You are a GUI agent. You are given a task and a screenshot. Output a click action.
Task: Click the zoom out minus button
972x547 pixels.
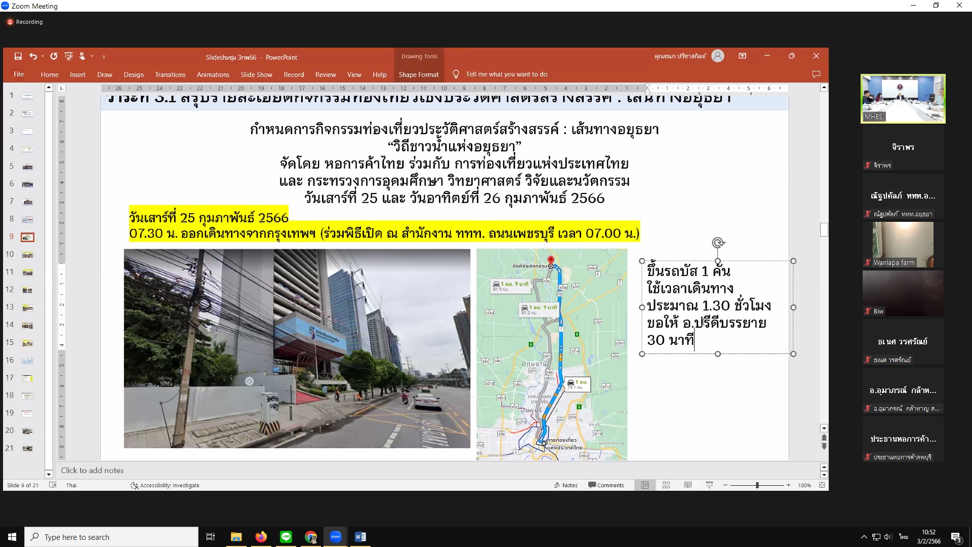(725, 485)
